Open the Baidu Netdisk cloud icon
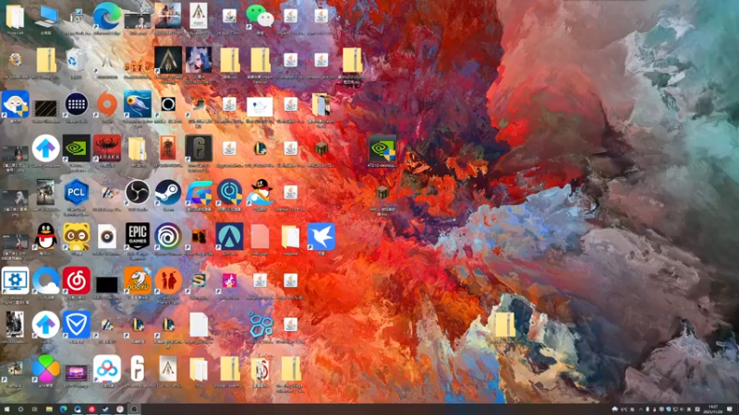This screenshot has width=739, height=415. 107,368
